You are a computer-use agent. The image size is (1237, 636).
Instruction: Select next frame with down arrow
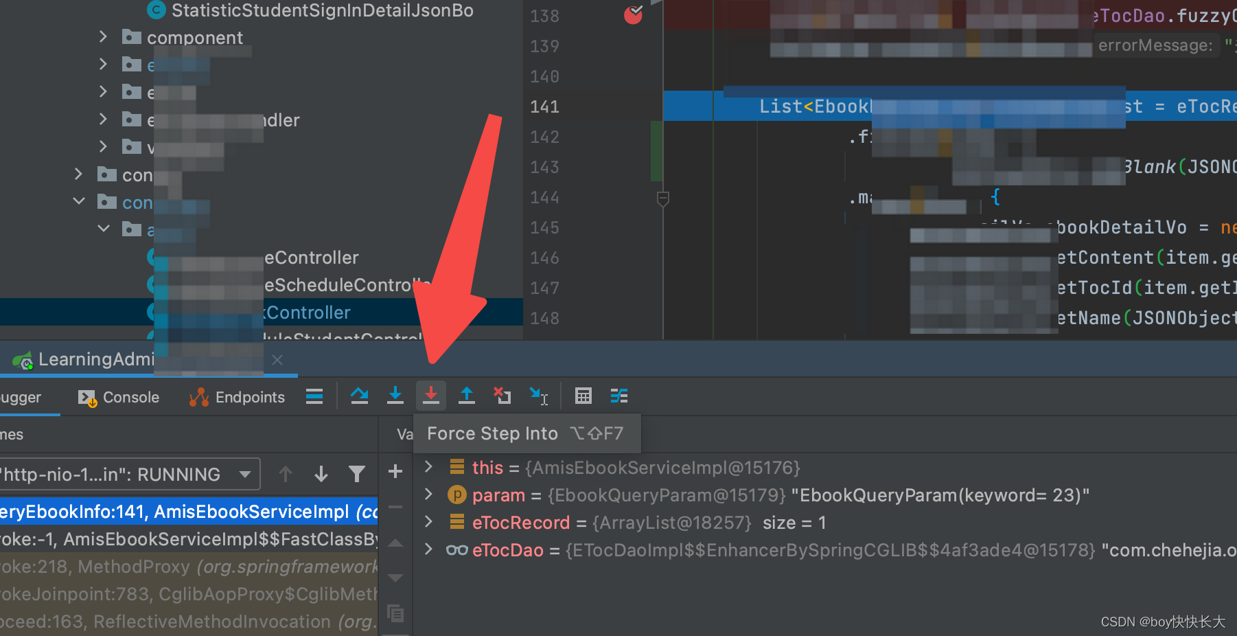[321, 474]
